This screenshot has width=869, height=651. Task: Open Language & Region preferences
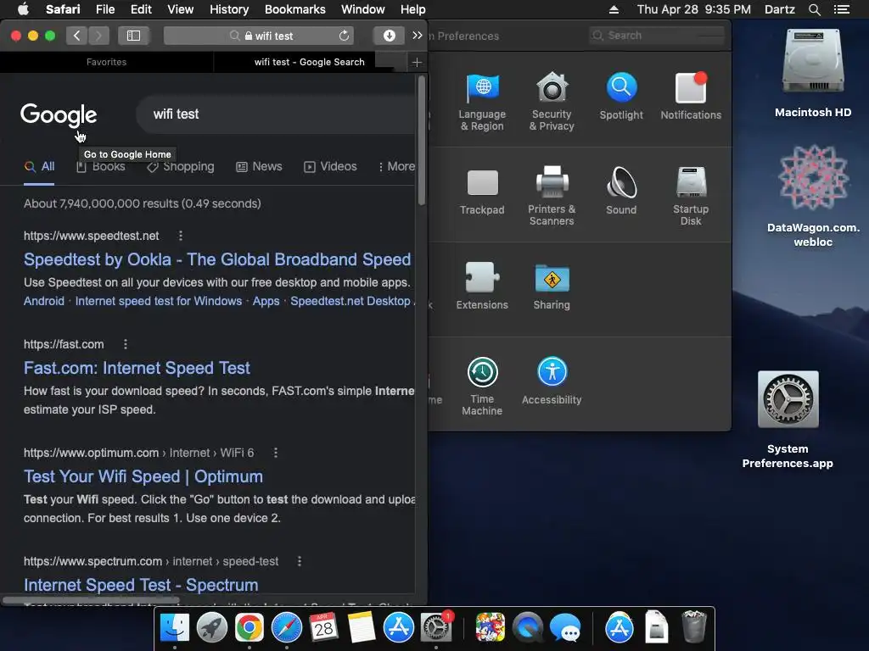point(482,103)
